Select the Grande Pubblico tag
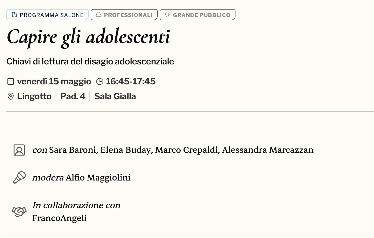Image resolution: width=374 pixels, height=238 pixels. pos(197,15)
